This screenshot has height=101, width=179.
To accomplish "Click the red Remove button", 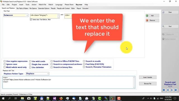I will 152,20.
